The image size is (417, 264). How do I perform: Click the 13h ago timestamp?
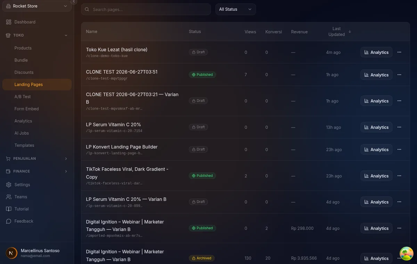coord(333,127)
